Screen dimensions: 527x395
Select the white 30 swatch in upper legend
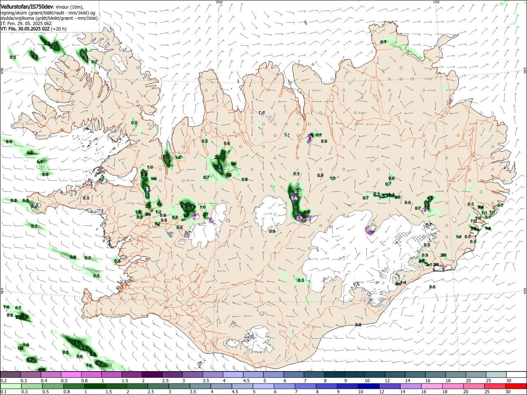point(516,374)
